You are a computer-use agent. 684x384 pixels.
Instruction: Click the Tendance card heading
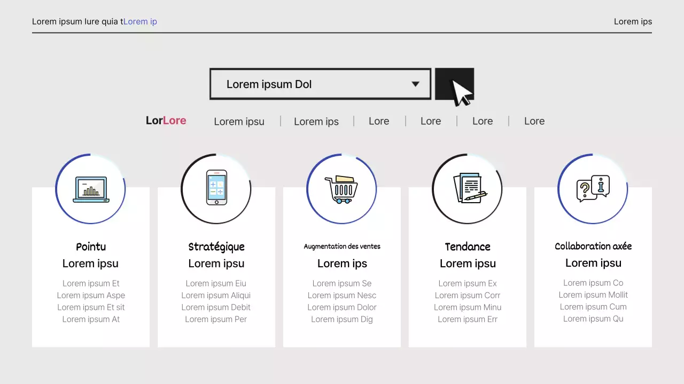[468, 247]
